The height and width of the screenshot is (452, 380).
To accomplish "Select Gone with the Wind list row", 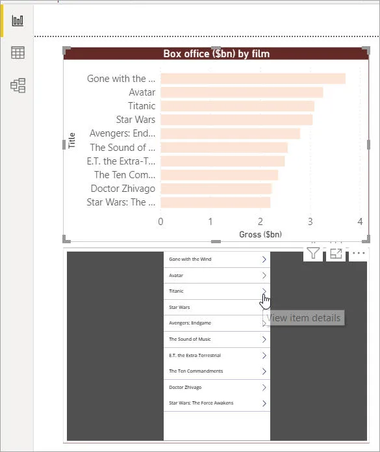I will (x=217, y=259).
